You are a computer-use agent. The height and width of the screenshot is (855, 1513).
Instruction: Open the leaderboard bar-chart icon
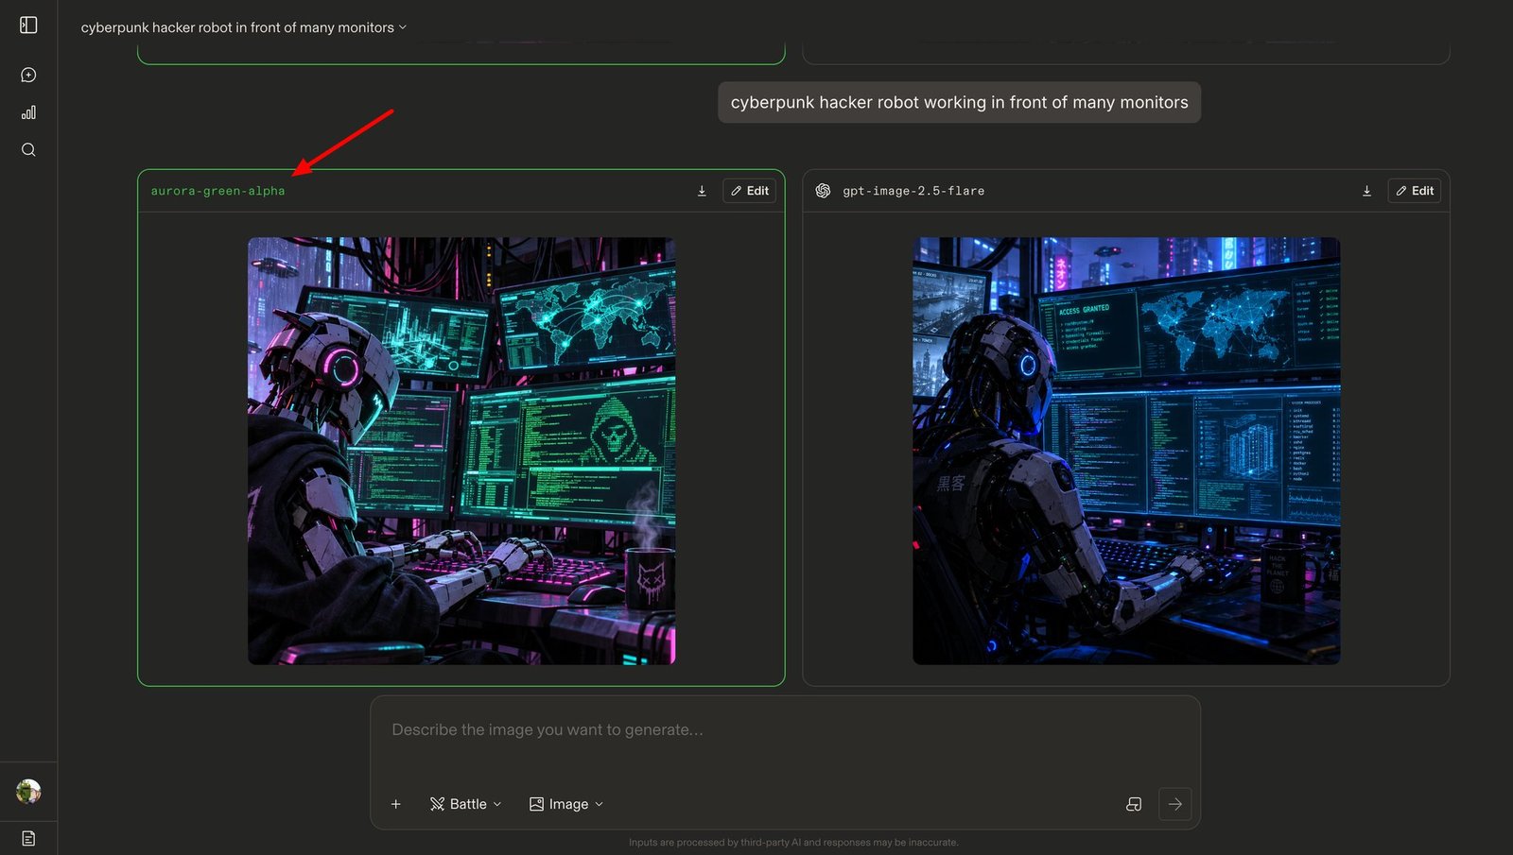click(x=28, y=112)
